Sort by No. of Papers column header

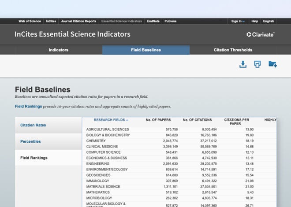[159, 120]
